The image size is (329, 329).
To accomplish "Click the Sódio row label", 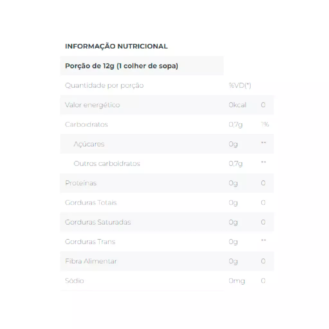I will [75, 281].
